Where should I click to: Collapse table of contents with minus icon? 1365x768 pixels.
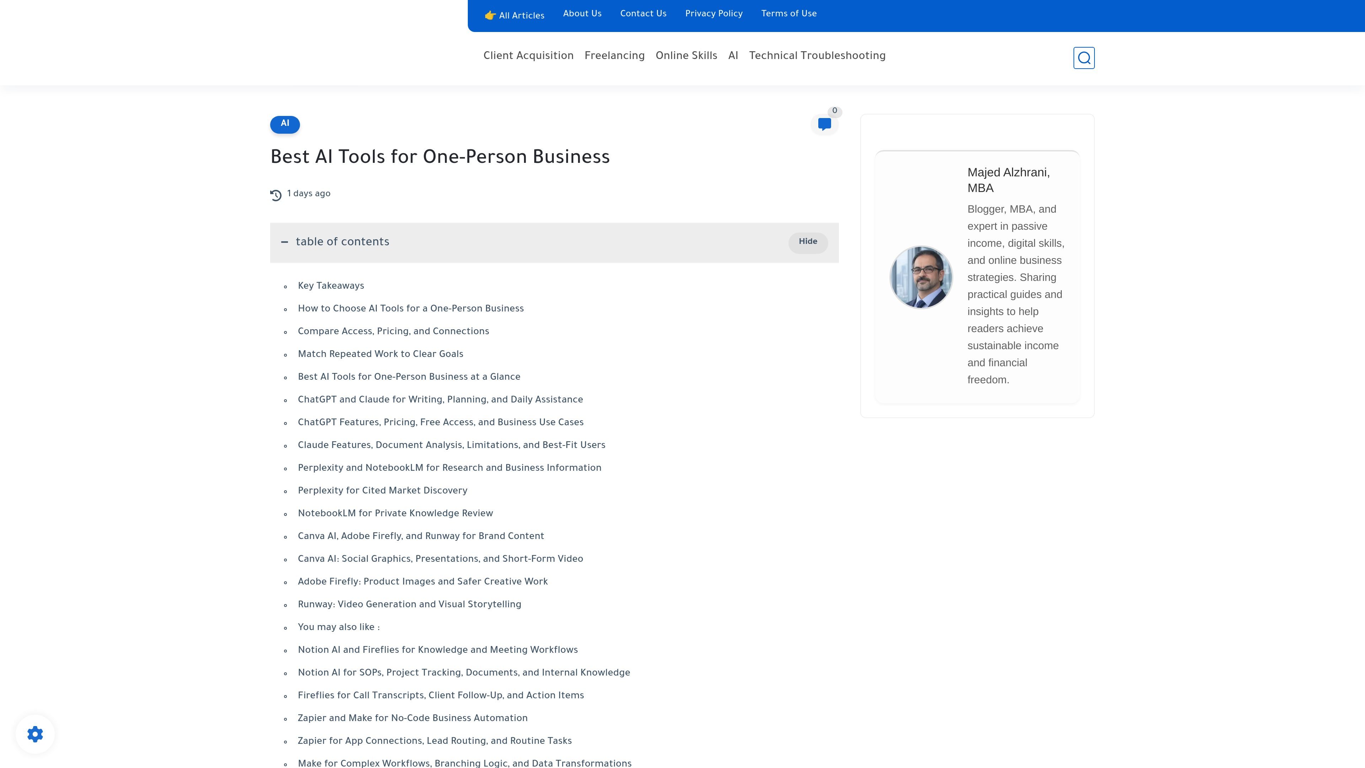[x=284, y=242]
